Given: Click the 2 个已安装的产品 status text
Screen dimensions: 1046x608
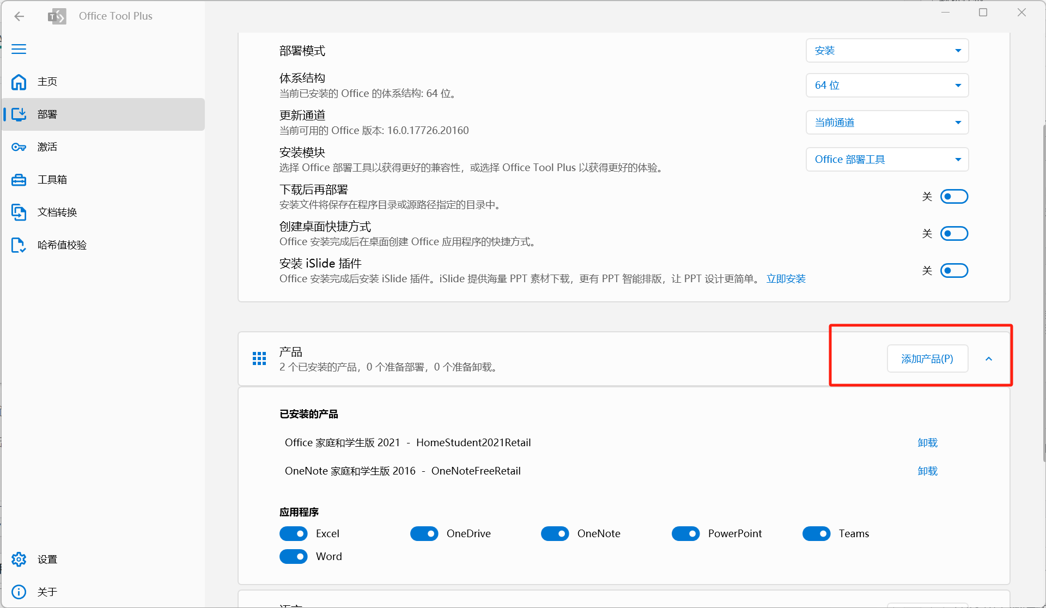Looking at the screenshot, I should pos(389,367).
